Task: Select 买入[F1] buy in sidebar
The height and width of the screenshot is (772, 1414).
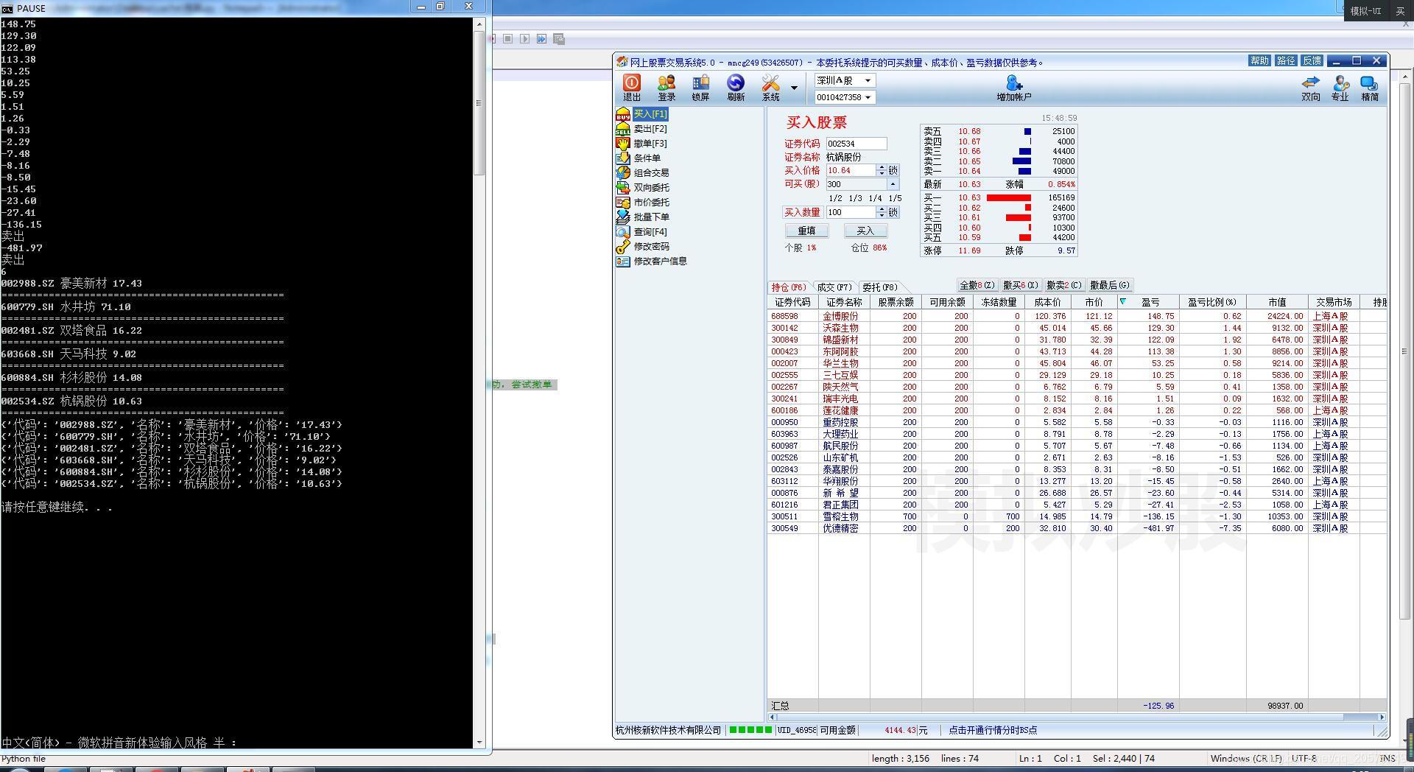Action: coord(650,114)
